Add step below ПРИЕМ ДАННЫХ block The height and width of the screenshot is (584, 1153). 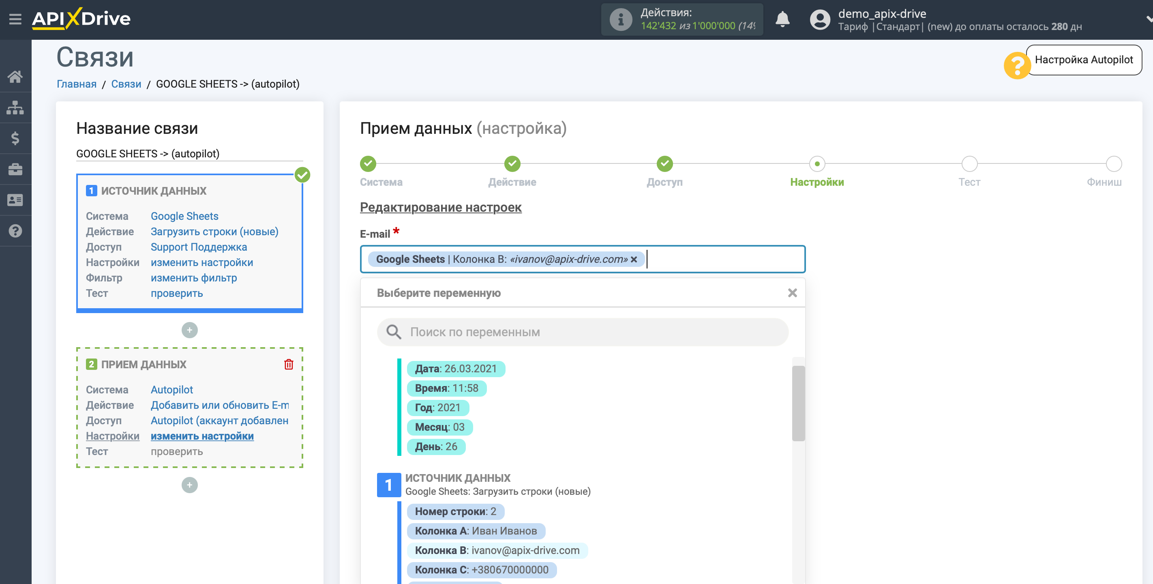[189, 485]
